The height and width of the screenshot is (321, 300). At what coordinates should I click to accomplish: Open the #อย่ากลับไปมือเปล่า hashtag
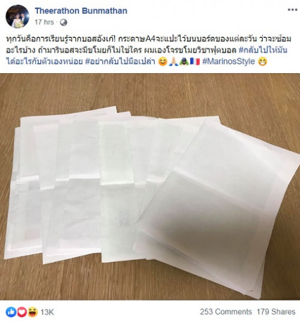click(x=120, y=61)
